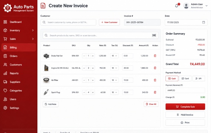Viewport: 211px width, 133px height.
Task: Open Engine Oil tax dropdown
Action: [114, 68]
